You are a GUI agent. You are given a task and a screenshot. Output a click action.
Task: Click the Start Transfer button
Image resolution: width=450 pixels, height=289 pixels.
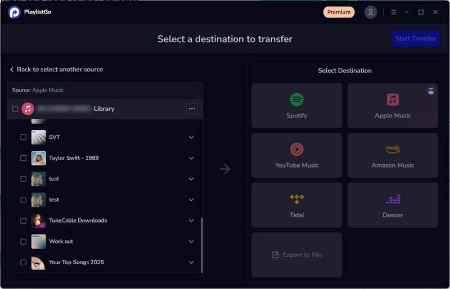(x=415, y=39)
